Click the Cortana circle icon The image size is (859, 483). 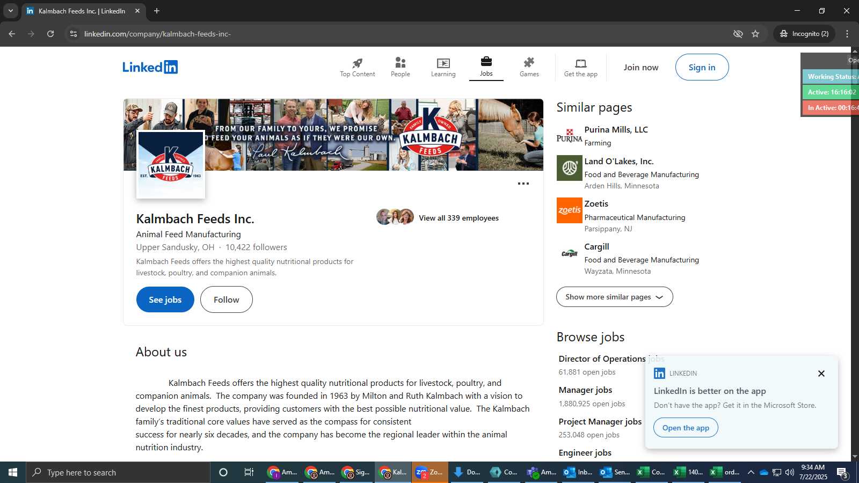pyautogui.click(x=223, y=472)
